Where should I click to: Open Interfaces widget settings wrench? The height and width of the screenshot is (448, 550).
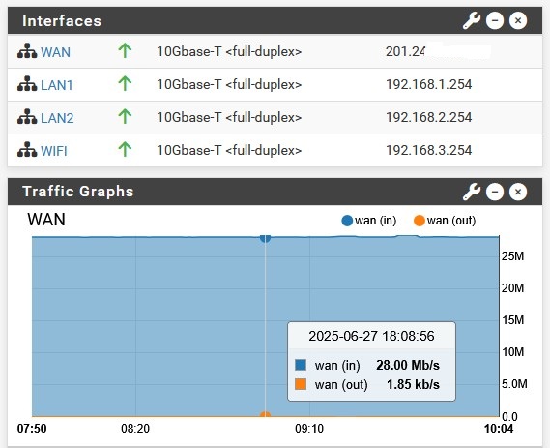[472, 20]
